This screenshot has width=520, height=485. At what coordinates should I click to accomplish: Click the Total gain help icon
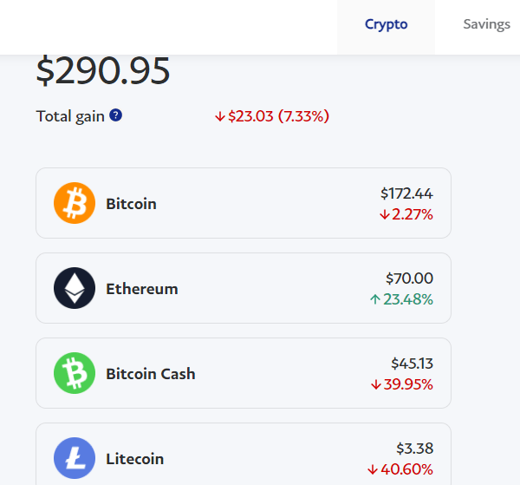click(115, 115)
